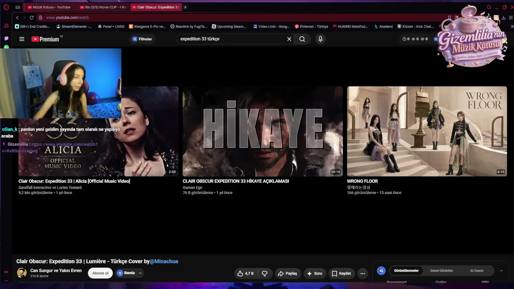Click the Remix button
Image resolution: width=514 pixels, height=289 pixels.
(126, 273)
